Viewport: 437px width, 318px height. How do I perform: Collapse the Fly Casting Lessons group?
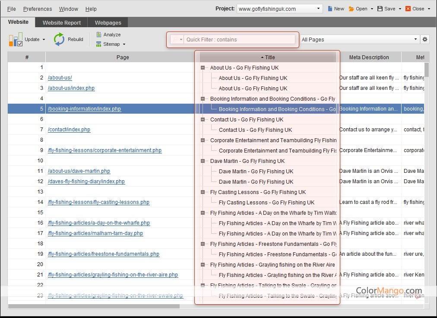203,192
